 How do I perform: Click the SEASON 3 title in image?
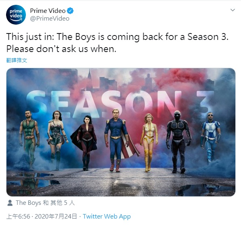coord(120,103)
